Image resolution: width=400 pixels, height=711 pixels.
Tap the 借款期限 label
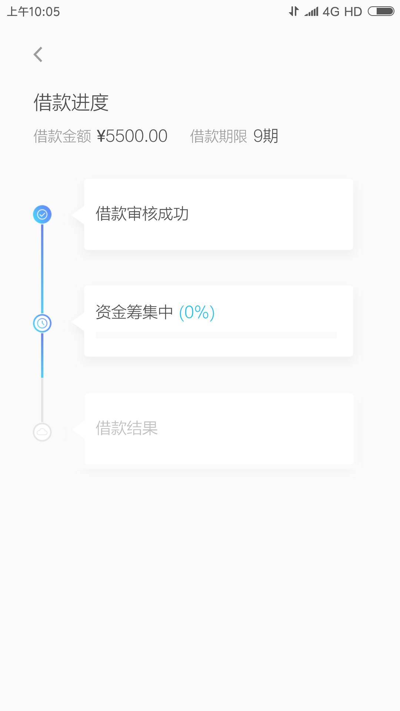pos(219,136)
